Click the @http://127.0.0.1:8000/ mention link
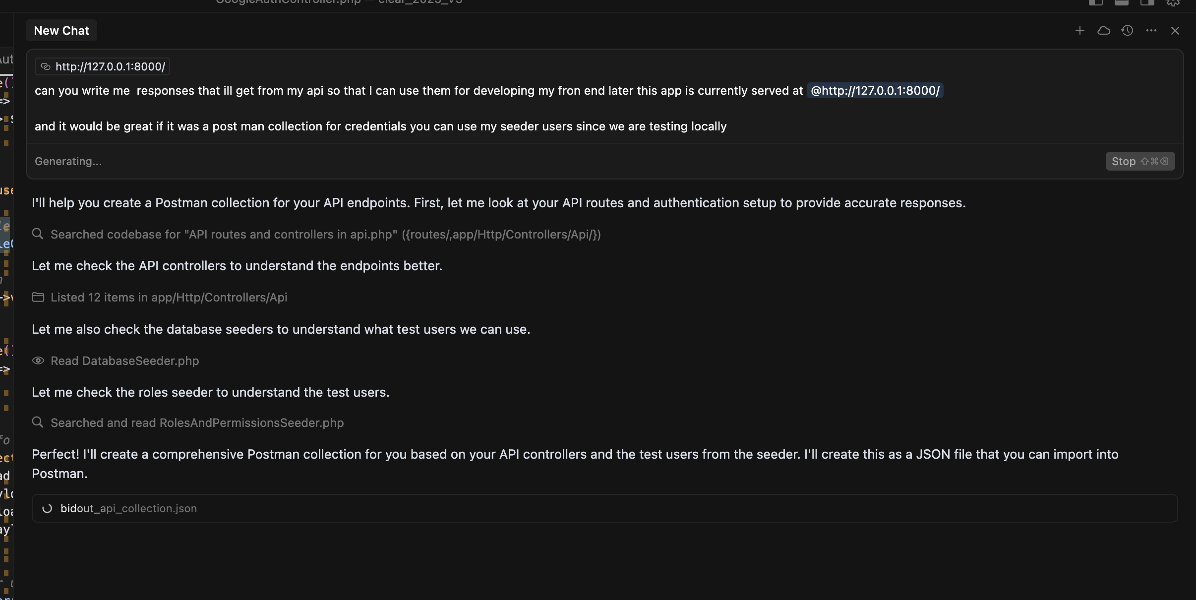The image size is (1196, 600). pyautogui.click(x=875, y=91)
